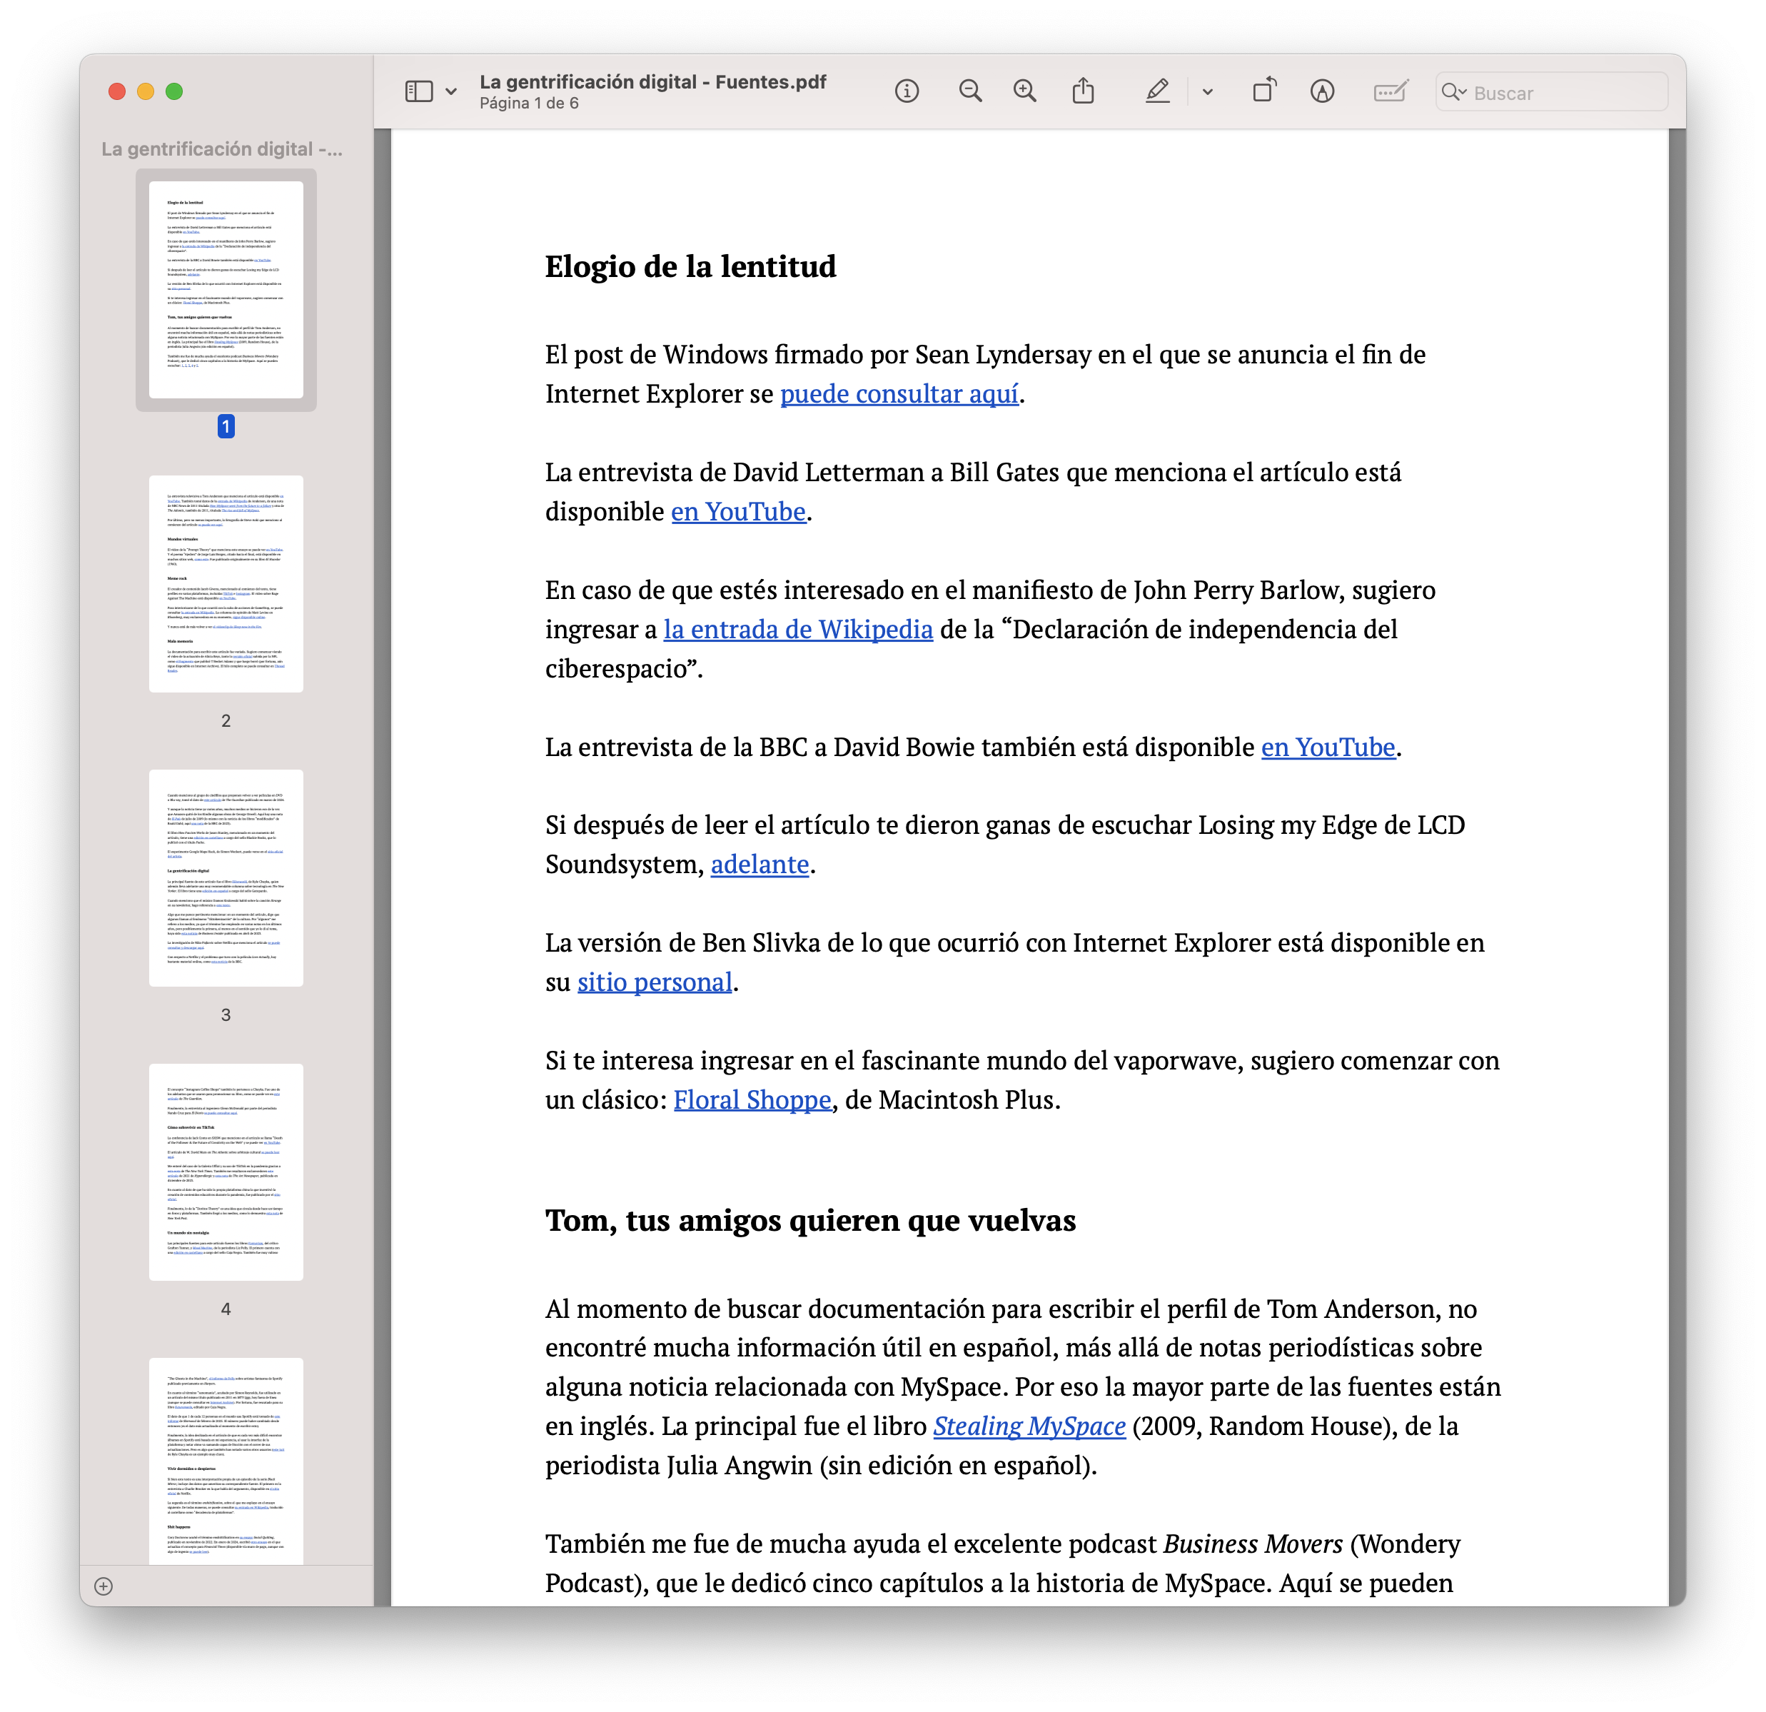1766x1712 pixels.
Task: Zoom out of the PDF
Action: (970, 91)
